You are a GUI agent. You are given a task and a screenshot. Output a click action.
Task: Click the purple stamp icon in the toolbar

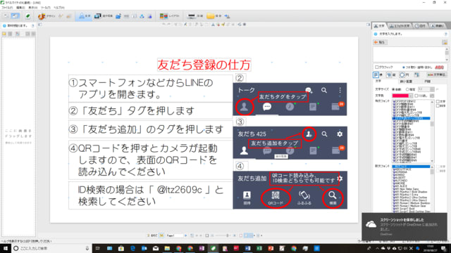point(149,16)
